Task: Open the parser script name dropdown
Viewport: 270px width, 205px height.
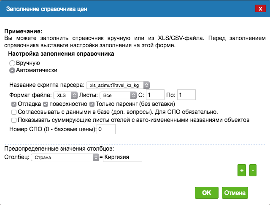Action: click(x=118, y=85)
